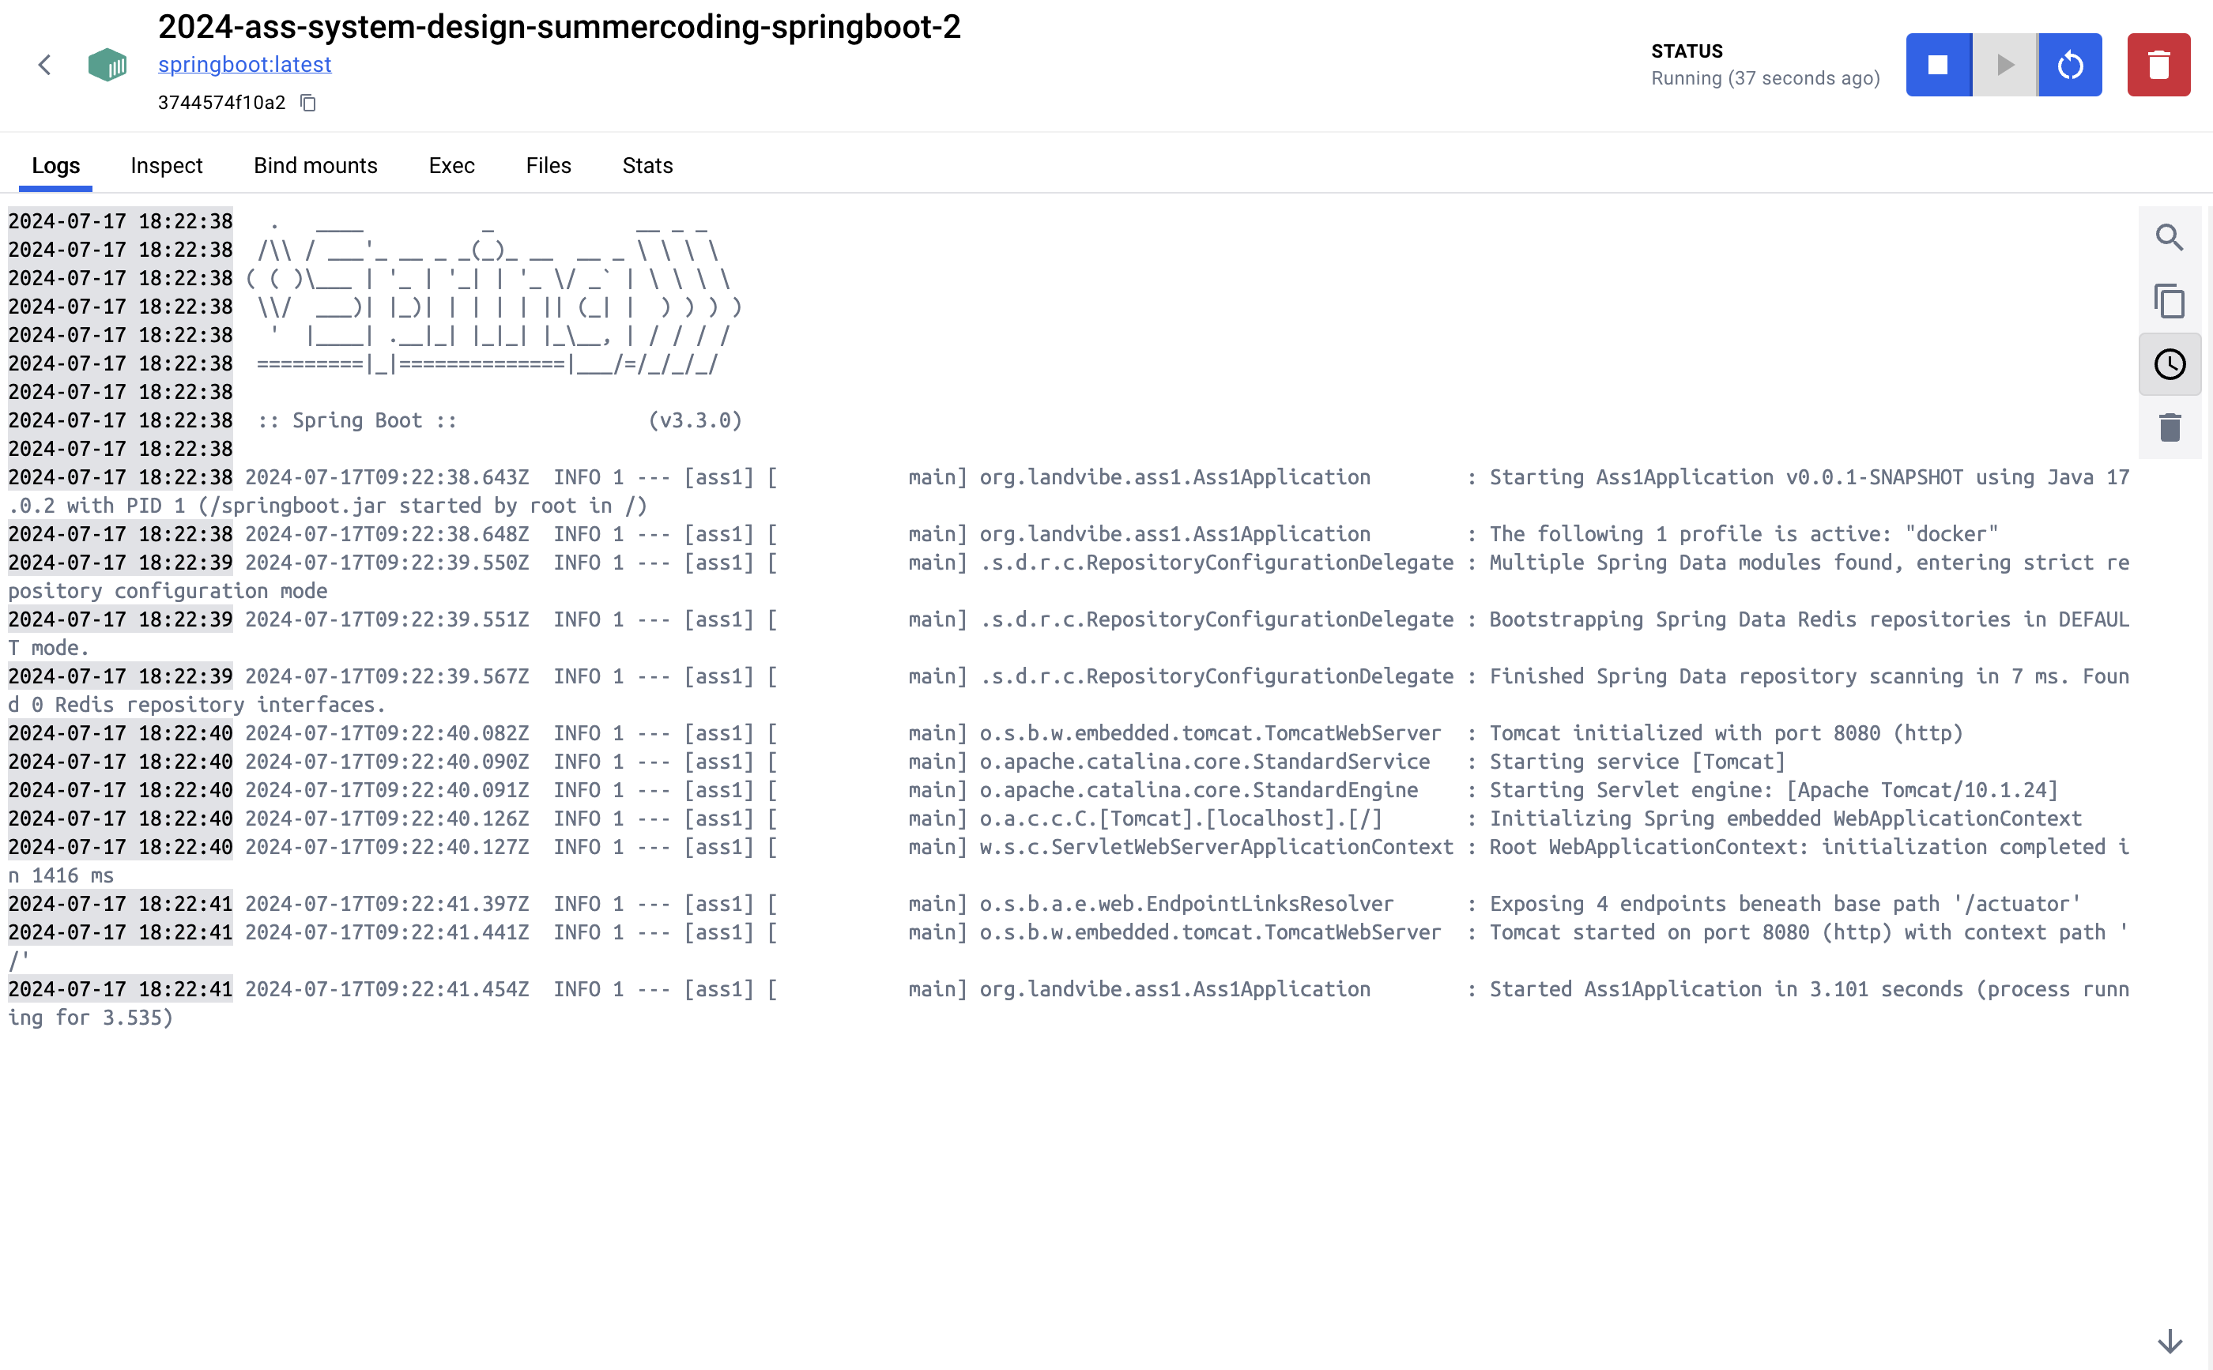Open the Bind mounts tab
The image size is (2213, 1370).
coord(315,166)
